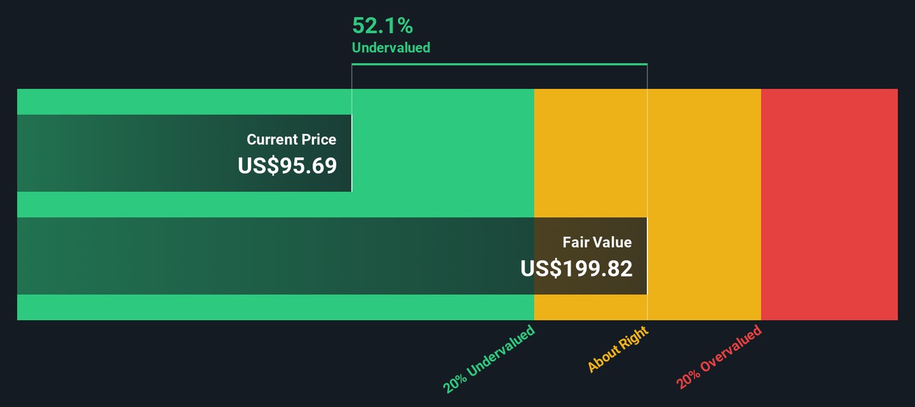Click the About Right axis label
Image resolution: width=915 pixels, height=407 pixels.
(x=618, y=349)
